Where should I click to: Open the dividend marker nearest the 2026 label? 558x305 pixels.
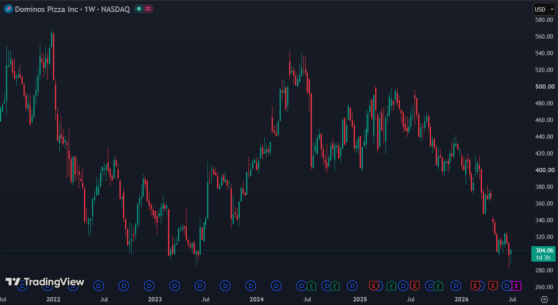pyautogui.click(x=456, y=286)
